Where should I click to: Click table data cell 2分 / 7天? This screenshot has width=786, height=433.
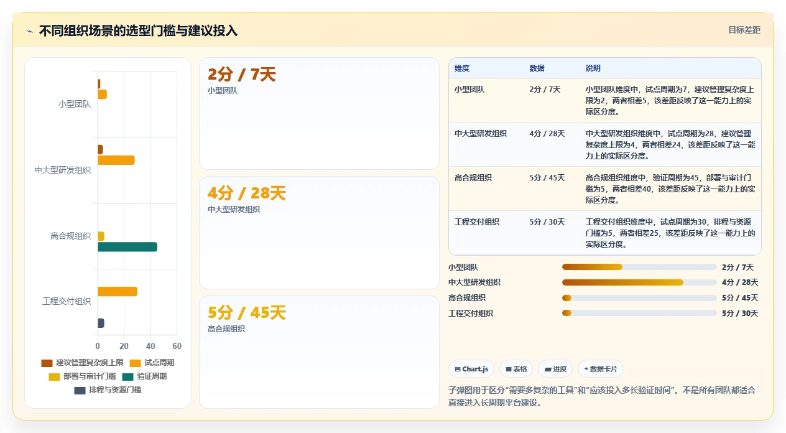pos(545,90)
